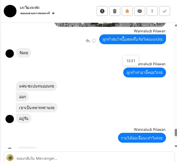Image resolution: width=177 pixels, height=162 pixels.
Task: Click the sender avatar next to จัดคะ
Action: click(x=10, y=53)
